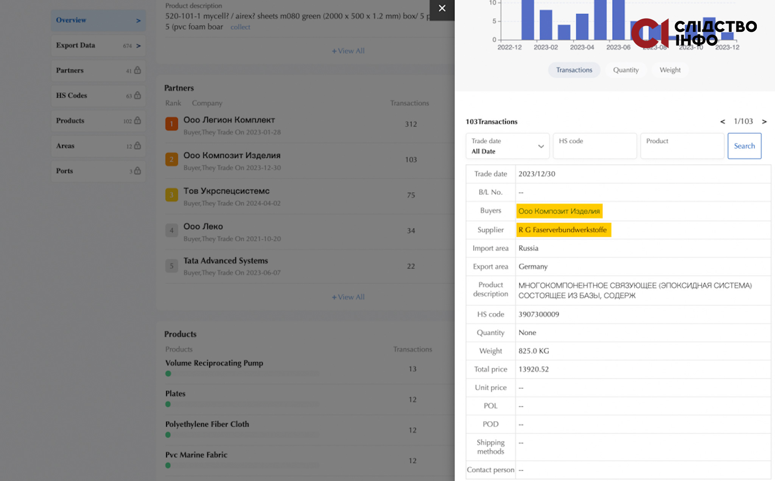Viewport: 775px width, 481px height.
Task: Click import area value Russia
Action: [x=528, y=248]
